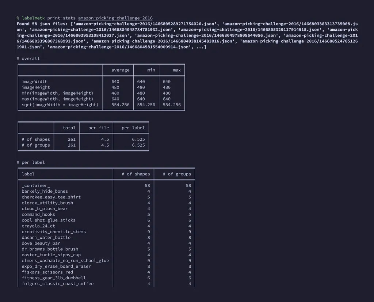Click the creativity_chenille_stems label entry
Image resolution: width=374 pixels, height=302 pixels.
click(53, 232)
